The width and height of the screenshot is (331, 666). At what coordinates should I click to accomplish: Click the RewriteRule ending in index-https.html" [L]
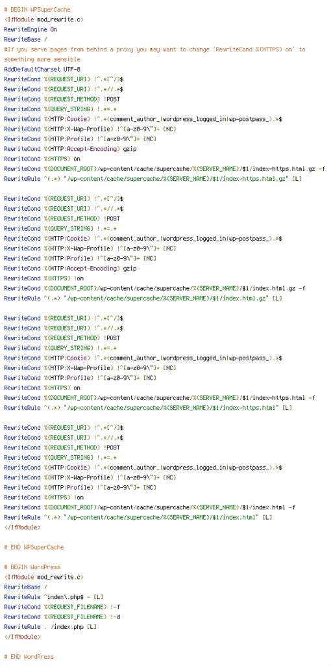pyautogui.click(x=148, y=408)
